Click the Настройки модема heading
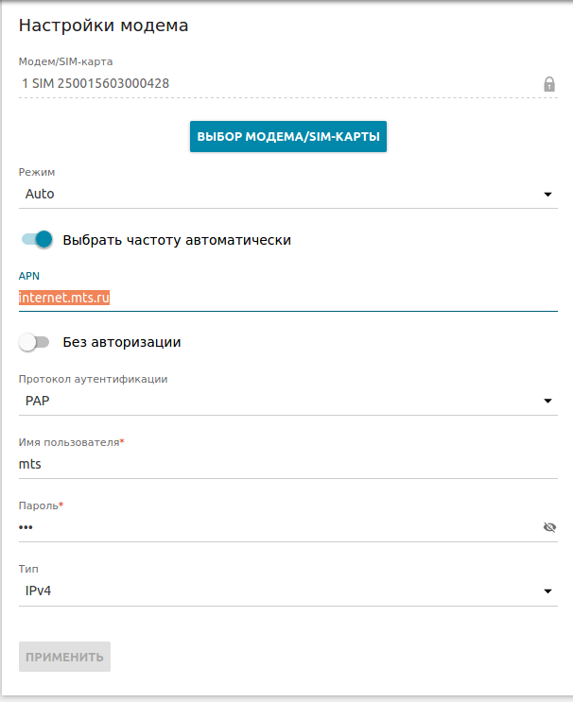 [104, 26]
